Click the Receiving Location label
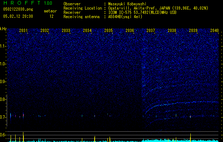Screen dimensions: 223x142 (83, 8)
